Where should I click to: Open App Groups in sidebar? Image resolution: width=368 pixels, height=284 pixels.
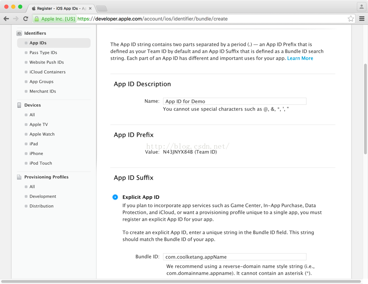point(41,81)
